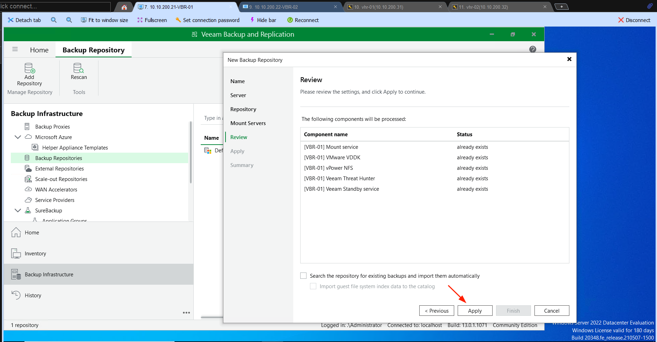Go to the Mount Servers wizard step
The image size is (657, 342).
pyautogui.click(x=248, y=123)
